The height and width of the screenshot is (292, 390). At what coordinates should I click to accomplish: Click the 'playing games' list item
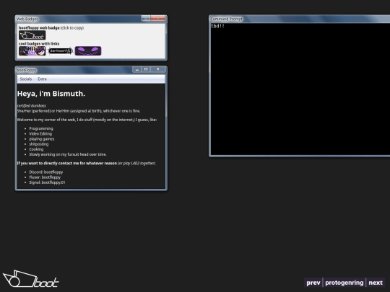pos(42,139)
